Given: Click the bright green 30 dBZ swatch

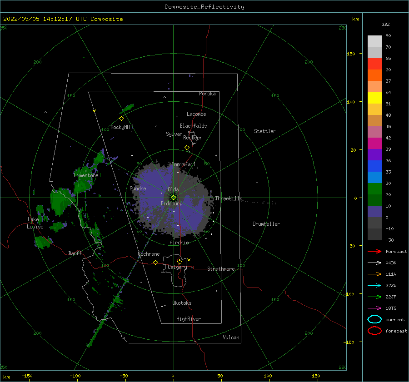Looking at the screenshot, I should 374,189.
